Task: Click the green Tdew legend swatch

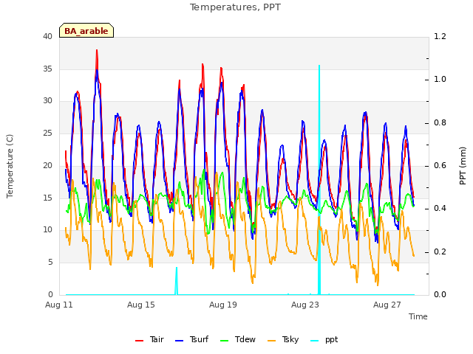Action: (x=225, y=341)
